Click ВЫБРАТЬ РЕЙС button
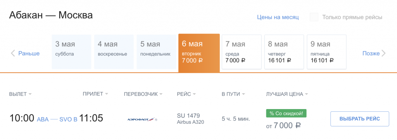397x140 pixels. (360, 119)
